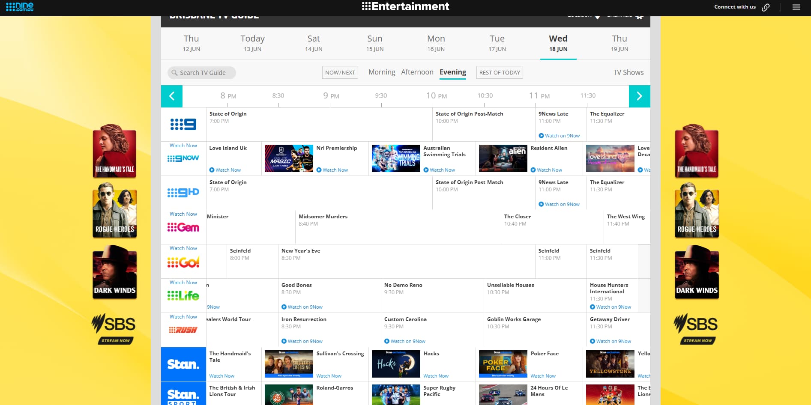Open the 9Now channel logo

tap(183, 158)
